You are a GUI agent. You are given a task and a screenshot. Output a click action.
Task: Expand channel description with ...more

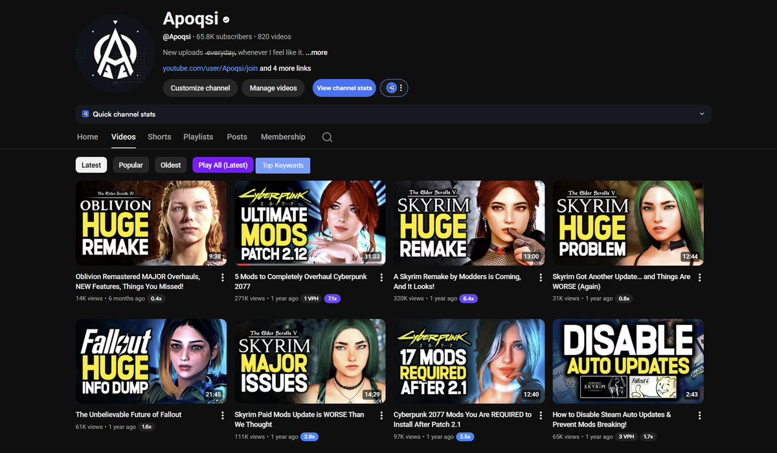point(317,52)
